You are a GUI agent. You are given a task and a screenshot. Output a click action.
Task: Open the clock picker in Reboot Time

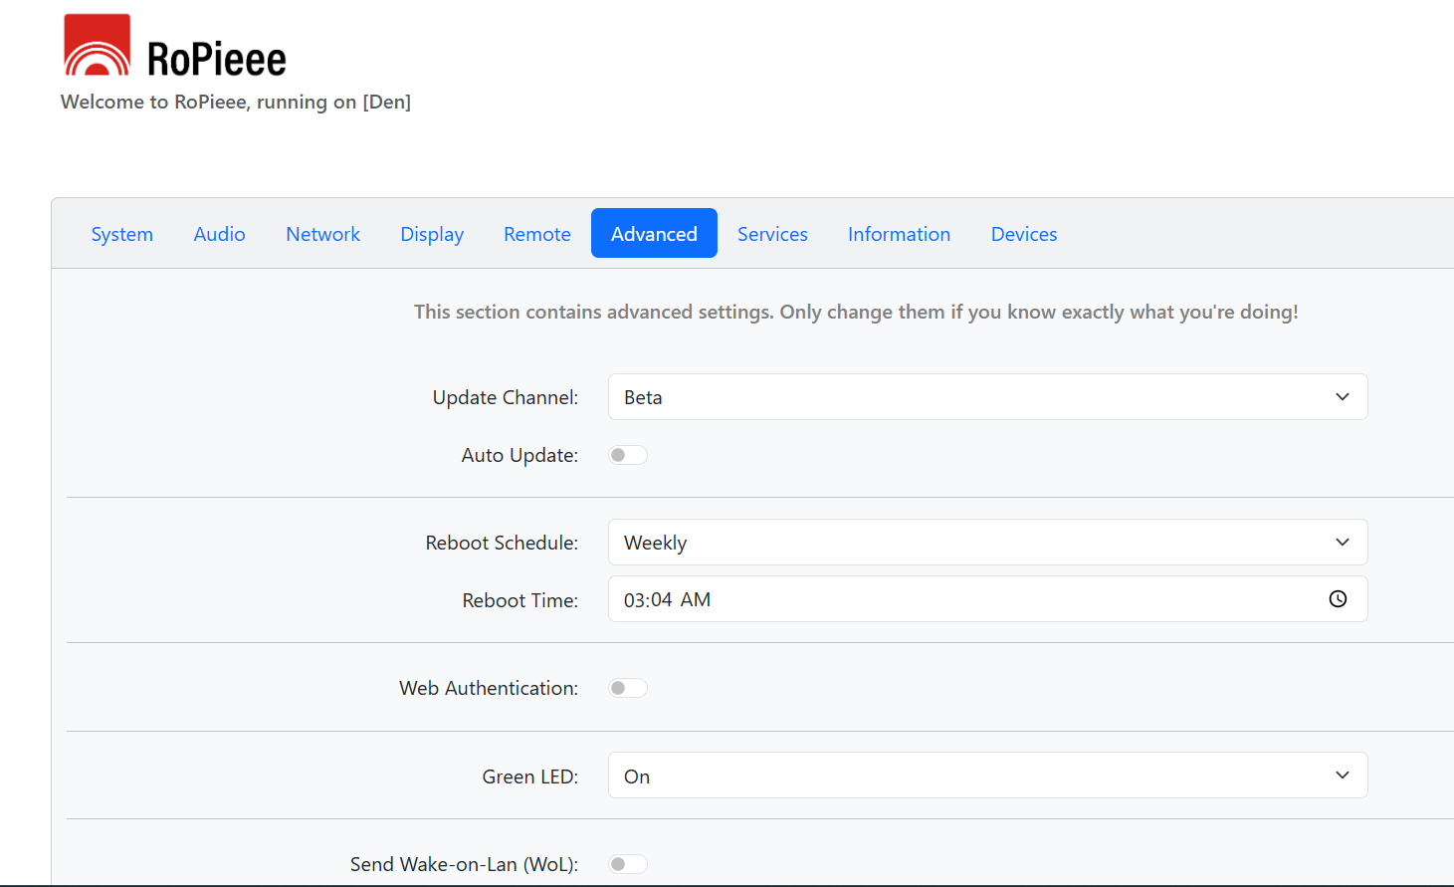[x=1338, y=599]
